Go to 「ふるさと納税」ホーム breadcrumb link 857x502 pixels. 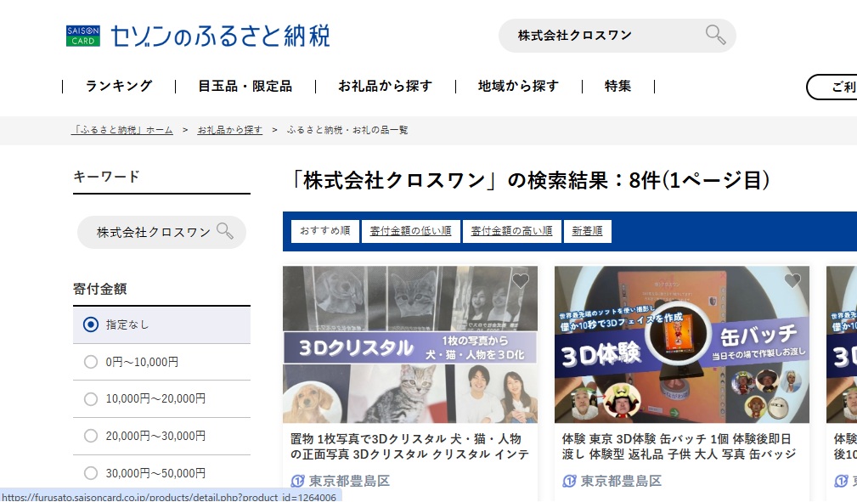(x=123, y=130)
